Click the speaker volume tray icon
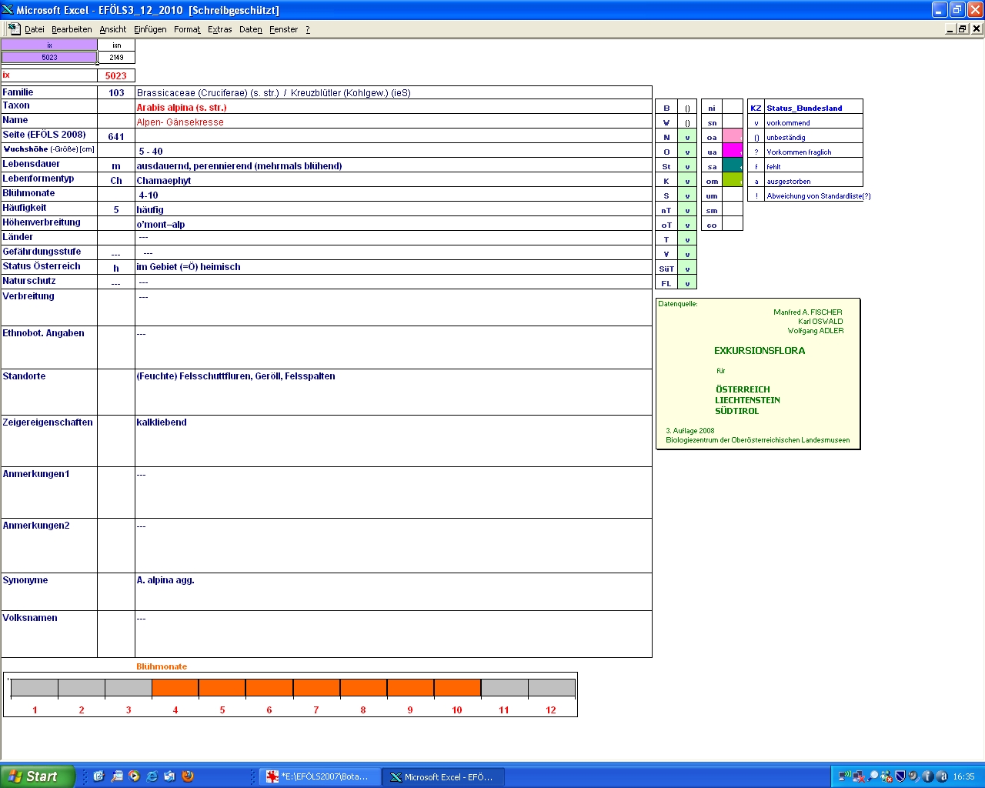This screenshot has height=788, width=985. pyautogui.click(x=913, y=776)
